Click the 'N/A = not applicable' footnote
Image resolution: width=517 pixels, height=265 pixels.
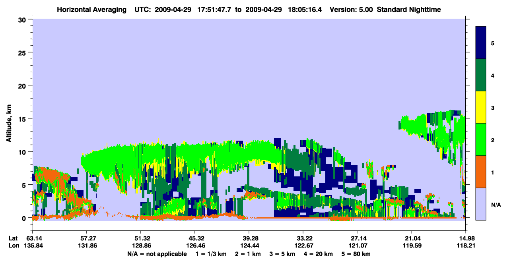click(x=157, y=254)
